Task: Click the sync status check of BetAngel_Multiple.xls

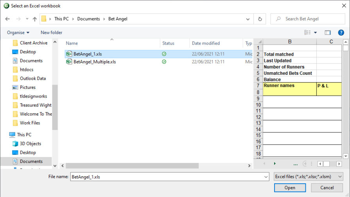Action: click(164, 62)
